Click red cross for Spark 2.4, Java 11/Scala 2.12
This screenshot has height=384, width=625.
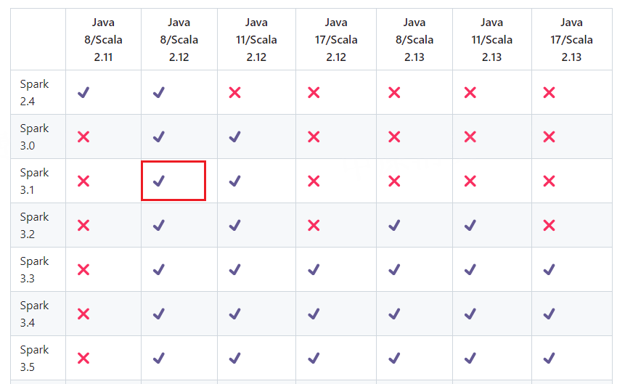[234, 92]
